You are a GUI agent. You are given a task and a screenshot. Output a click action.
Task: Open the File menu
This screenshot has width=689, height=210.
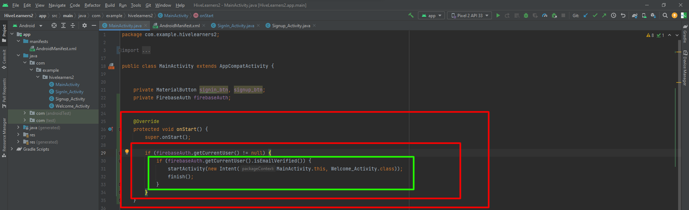(x=15, y=5)
